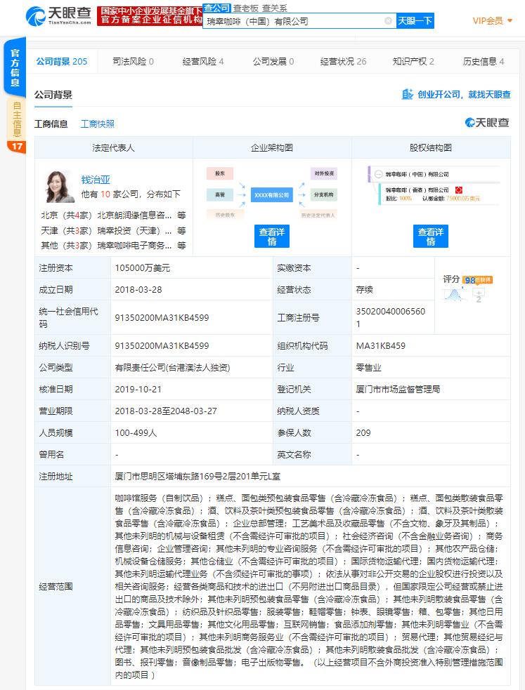Open the TianYanCha logo homepage
The image size is (525, 690).
58,17
